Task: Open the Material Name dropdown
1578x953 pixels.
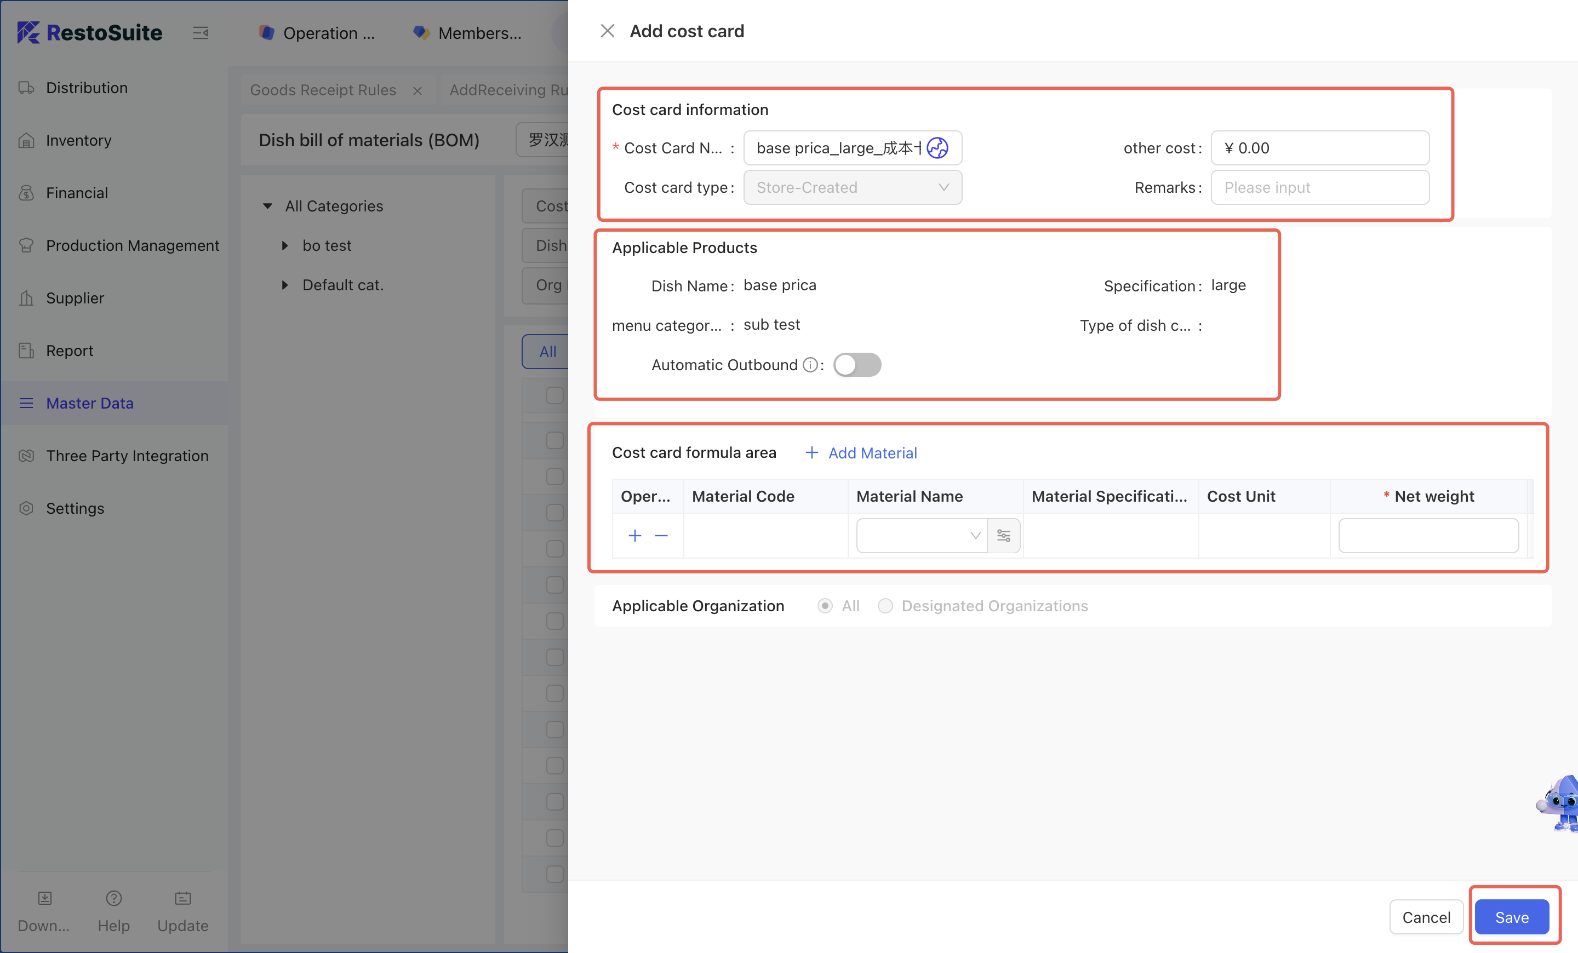Action: coord(921,535)
